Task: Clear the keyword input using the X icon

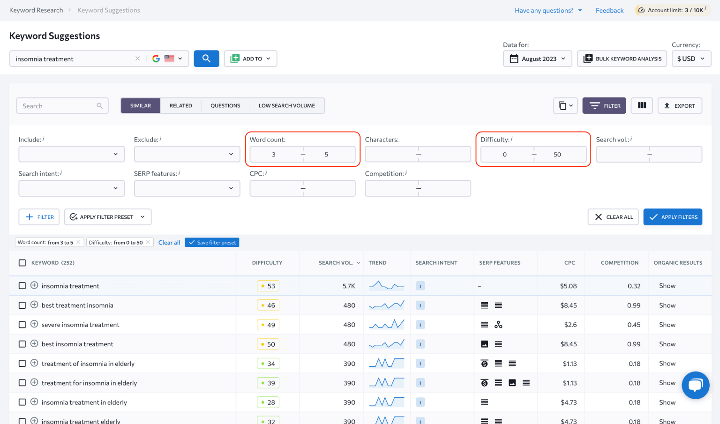Action: [x=137, y=59]
